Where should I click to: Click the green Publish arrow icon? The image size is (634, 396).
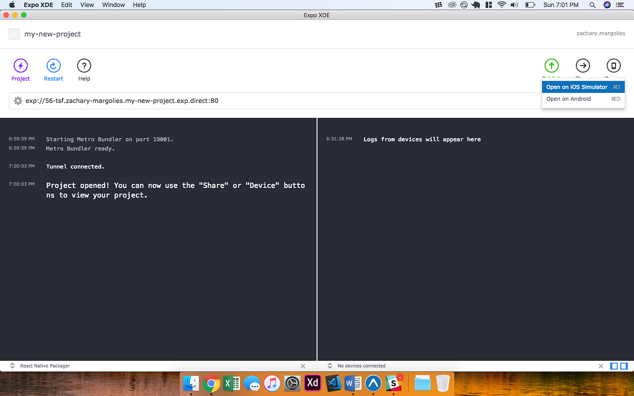coord(552,65)
